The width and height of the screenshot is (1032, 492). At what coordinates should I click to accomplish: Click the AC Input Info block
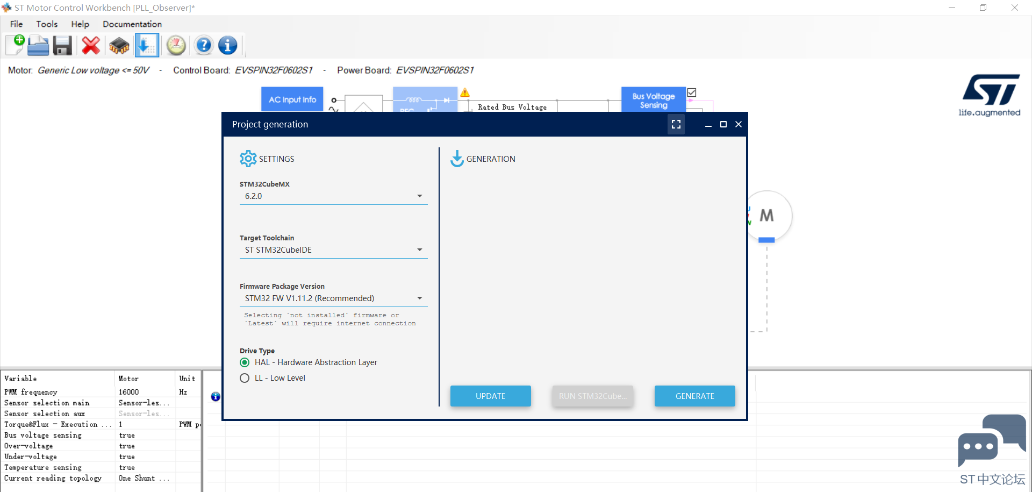[x=292, y=99]
